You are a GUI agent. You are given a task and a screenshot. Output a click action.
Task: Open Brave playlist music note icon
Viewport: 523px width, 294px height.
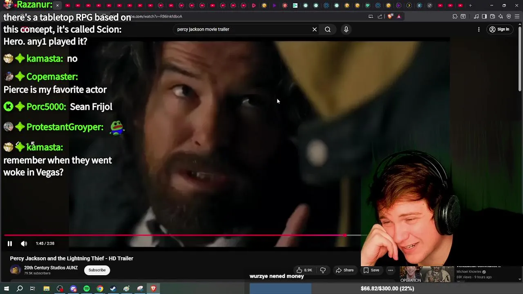tap(476, 16)
